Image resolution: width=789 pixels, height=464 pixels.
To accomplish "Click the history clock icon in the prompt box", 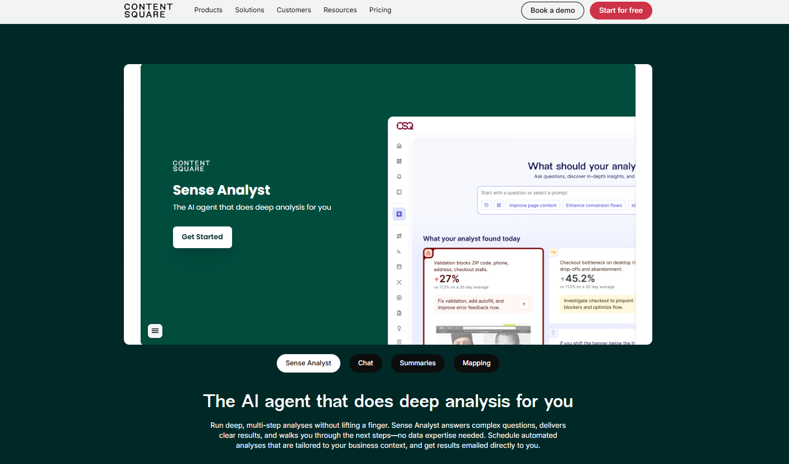I will tap(486, 205).
